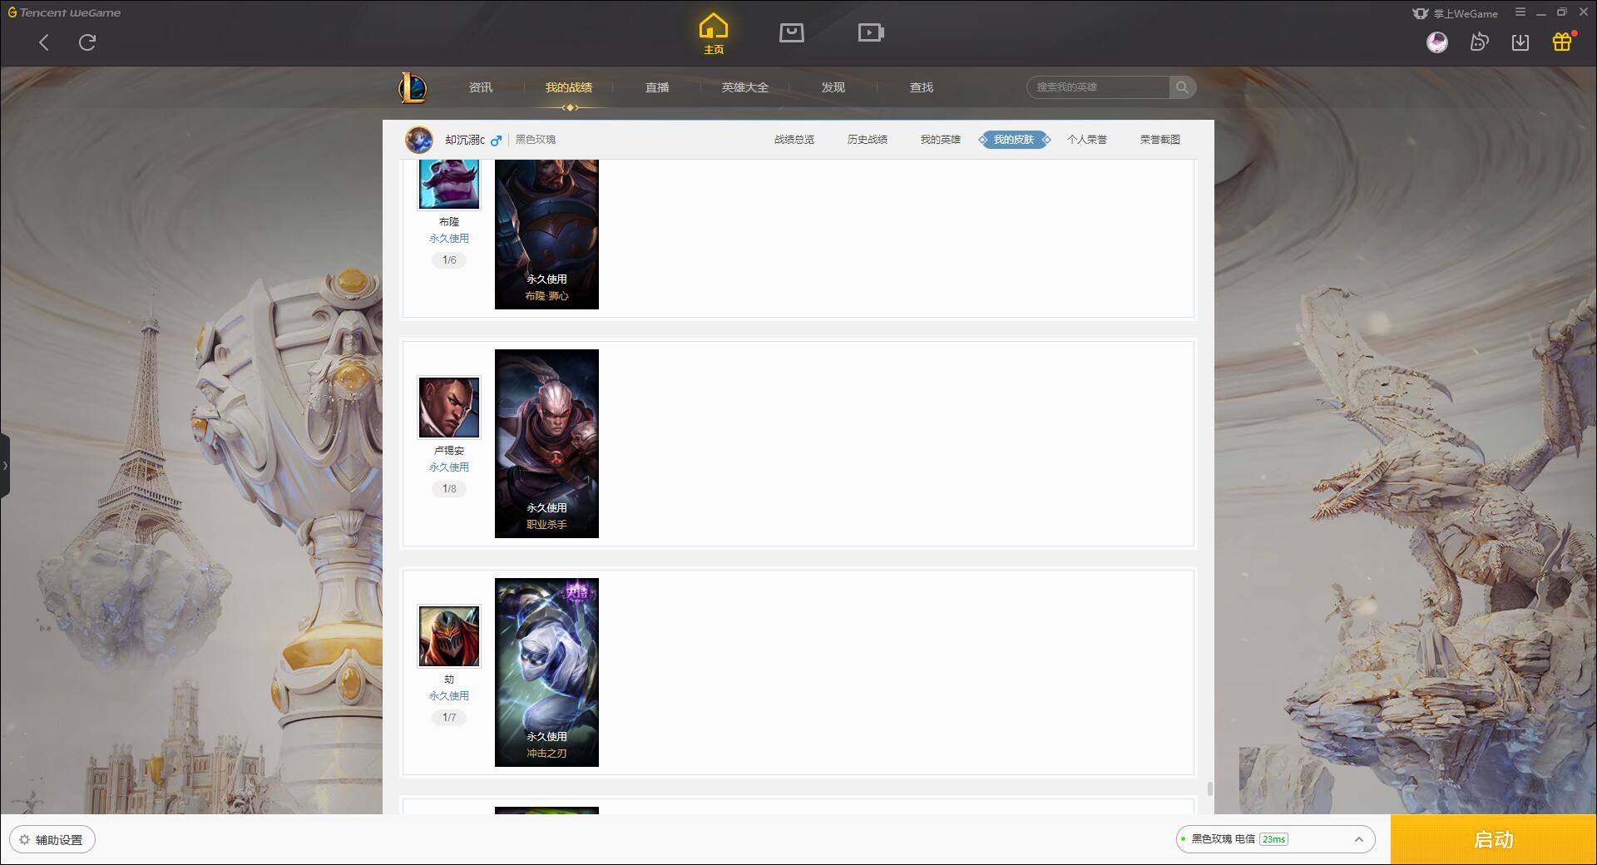This screenshot has height=865, width=1597.
Task: Open the 主页 home icon
Action: (714, 33)
